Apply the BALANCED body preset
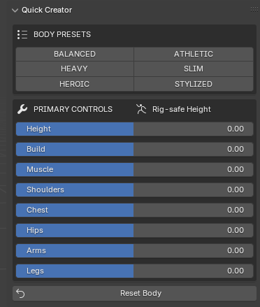 click(x=75, y=54)
